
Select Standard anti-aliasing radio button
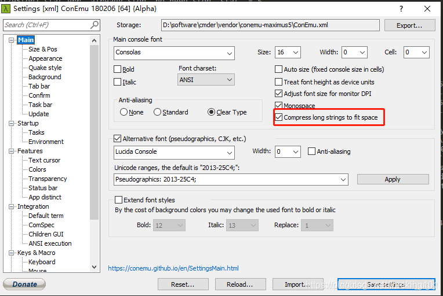[157, 112]
